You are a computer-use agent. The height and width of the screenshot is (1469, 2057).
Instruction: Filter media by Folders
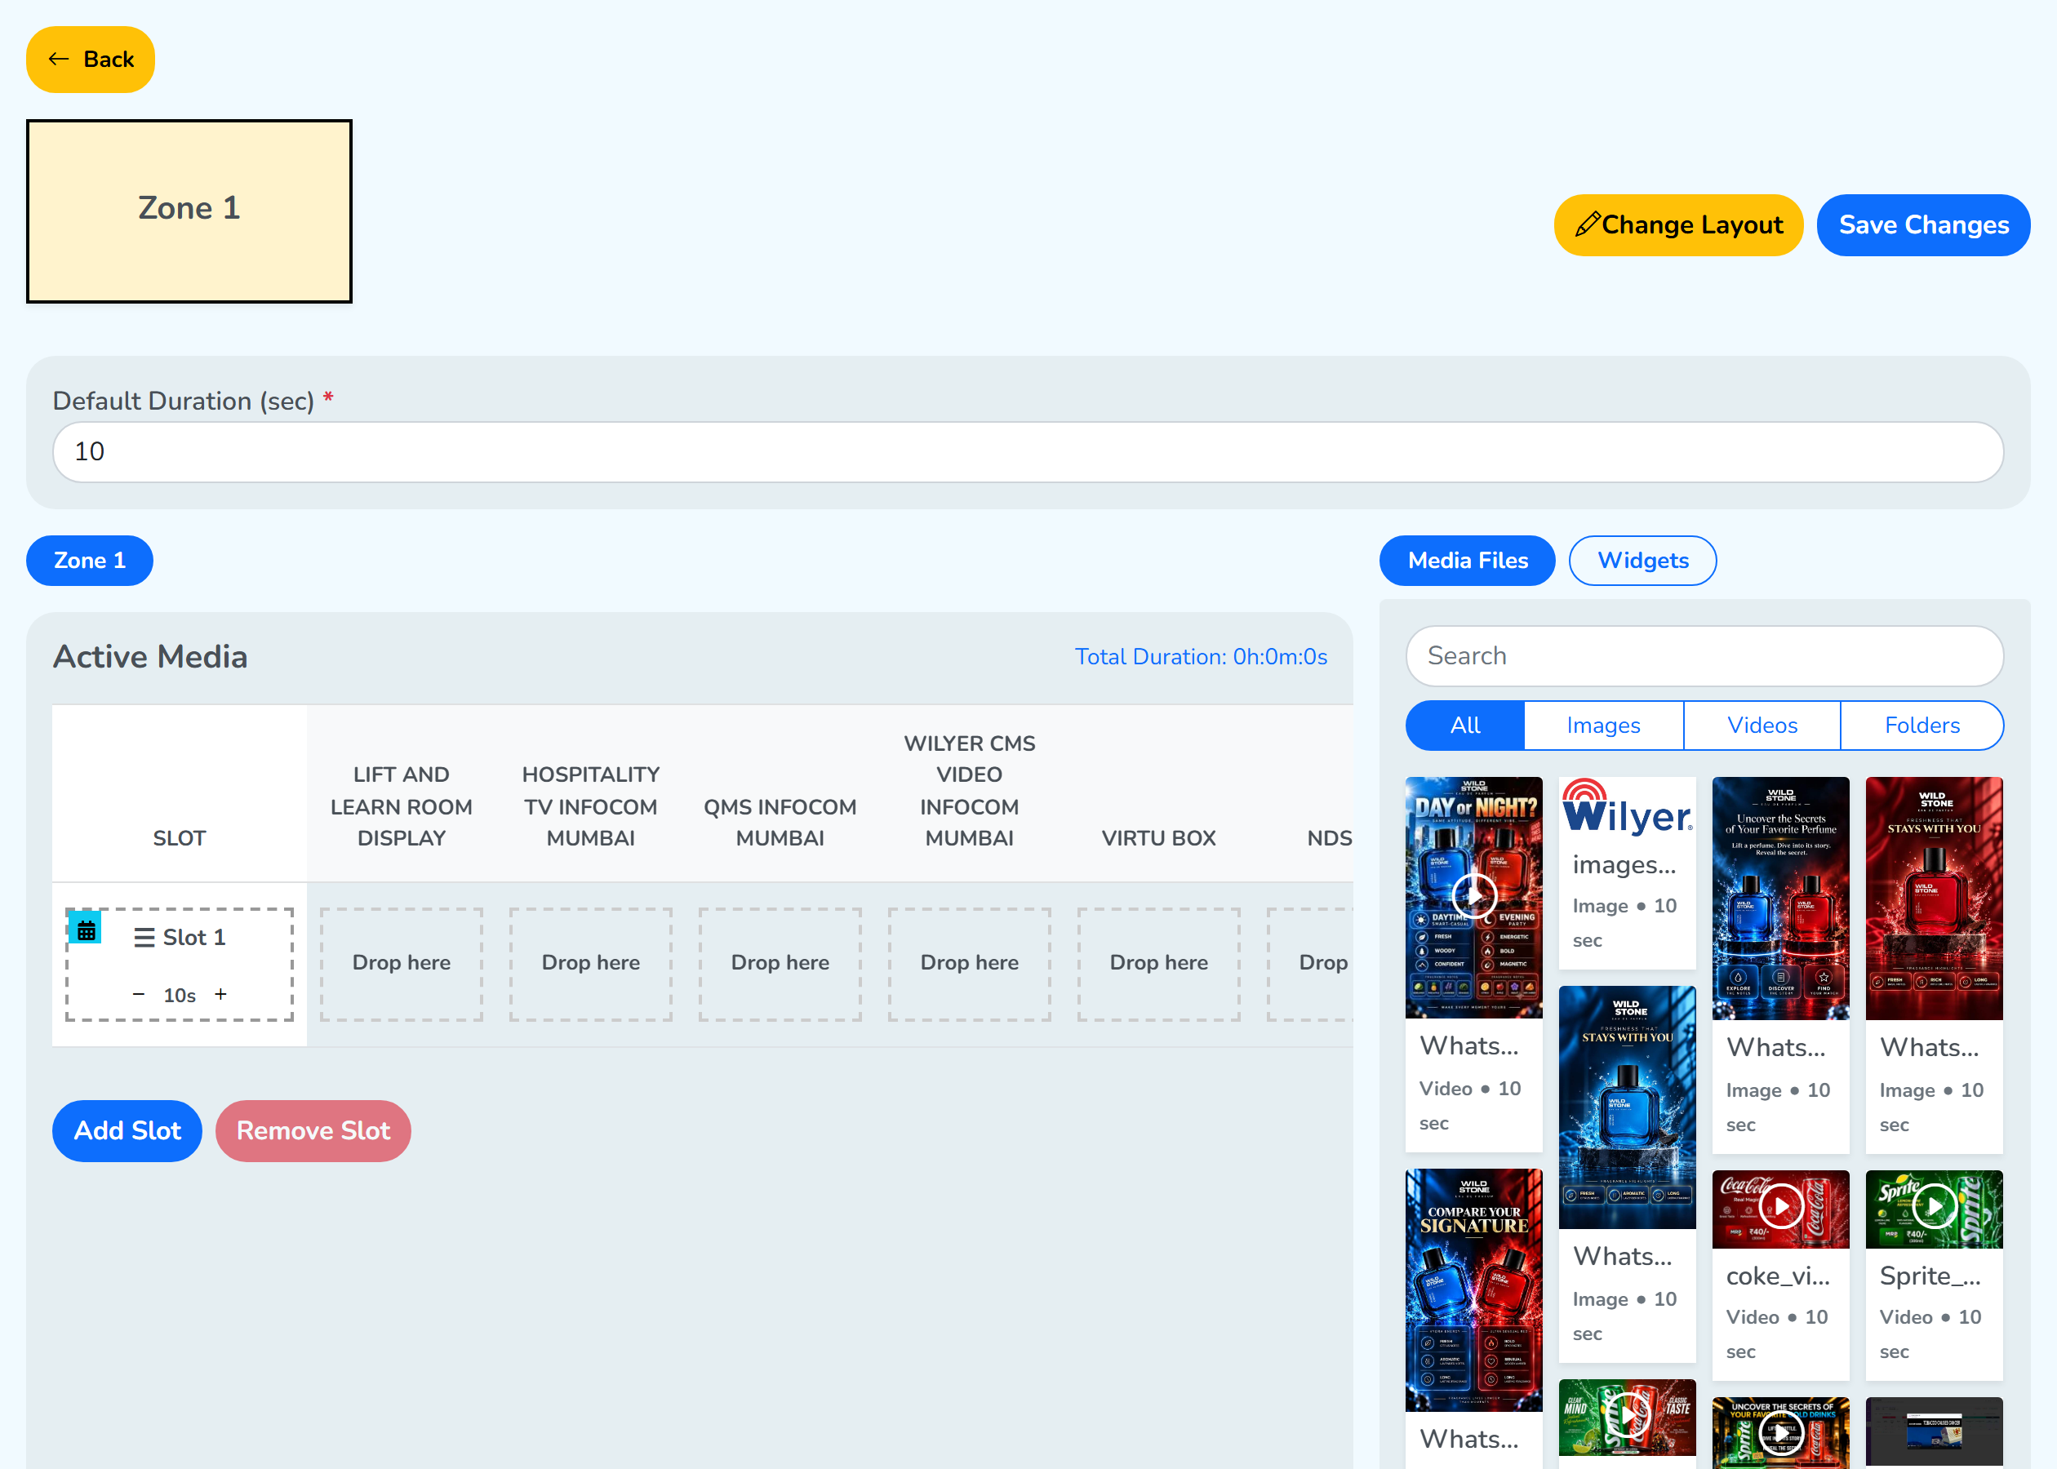(1922, 726)
